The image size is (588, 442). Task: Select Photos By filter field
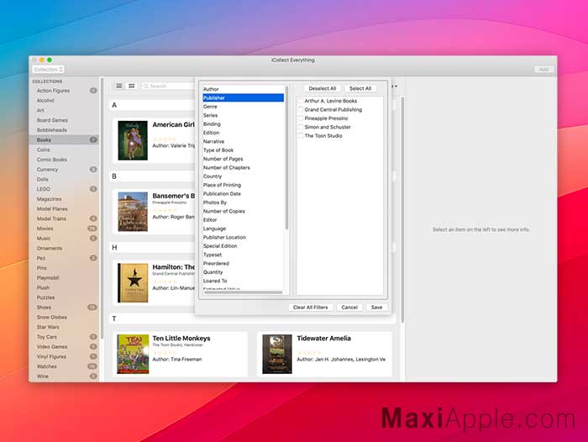pos(243,203)
